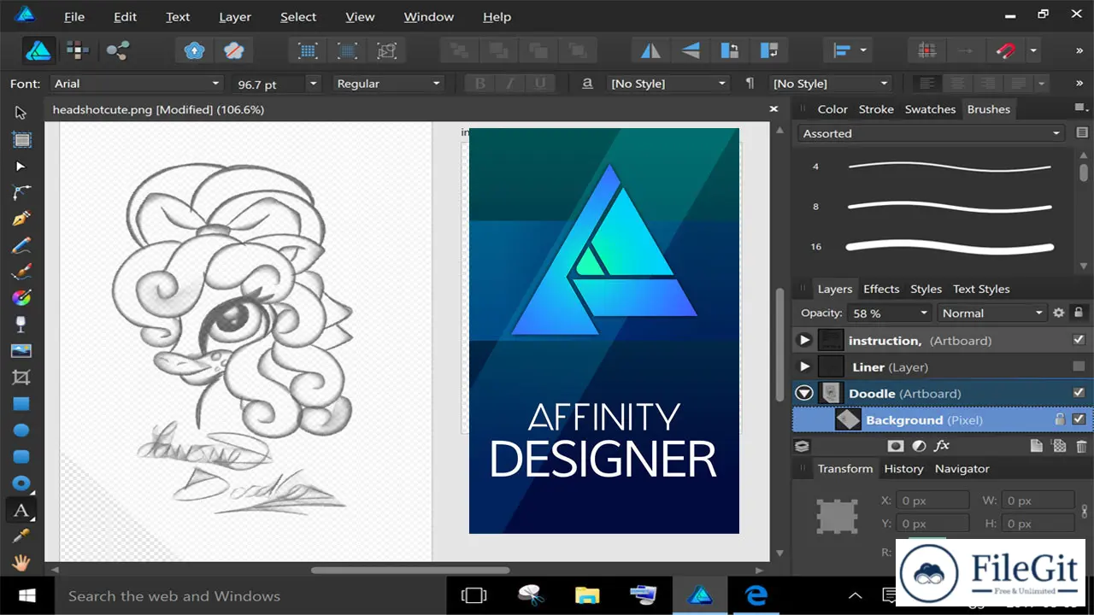This screenshot has width=1094, height=615.
Task: Select the View hand tool
Action: [x=21, y=562]
